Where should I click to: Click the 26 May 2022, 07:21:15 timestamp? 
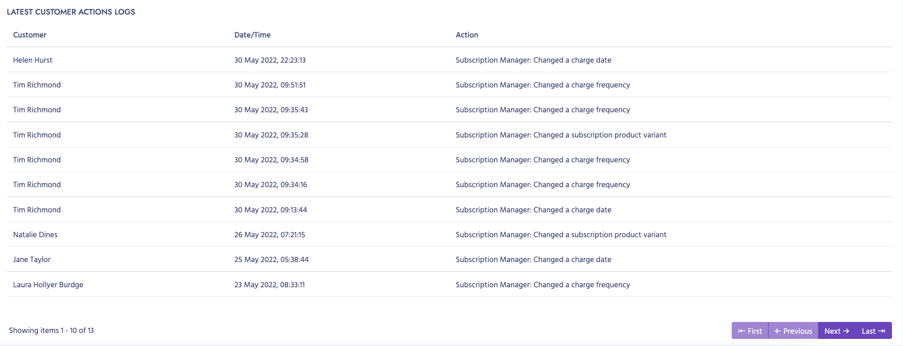tap(270, 234)
